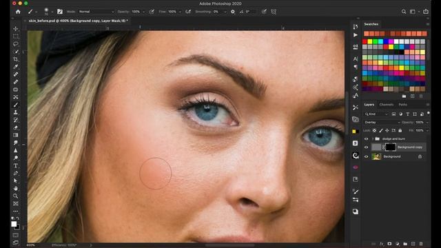Open the layer filter Kind dropdown

(x=377, y=114)
